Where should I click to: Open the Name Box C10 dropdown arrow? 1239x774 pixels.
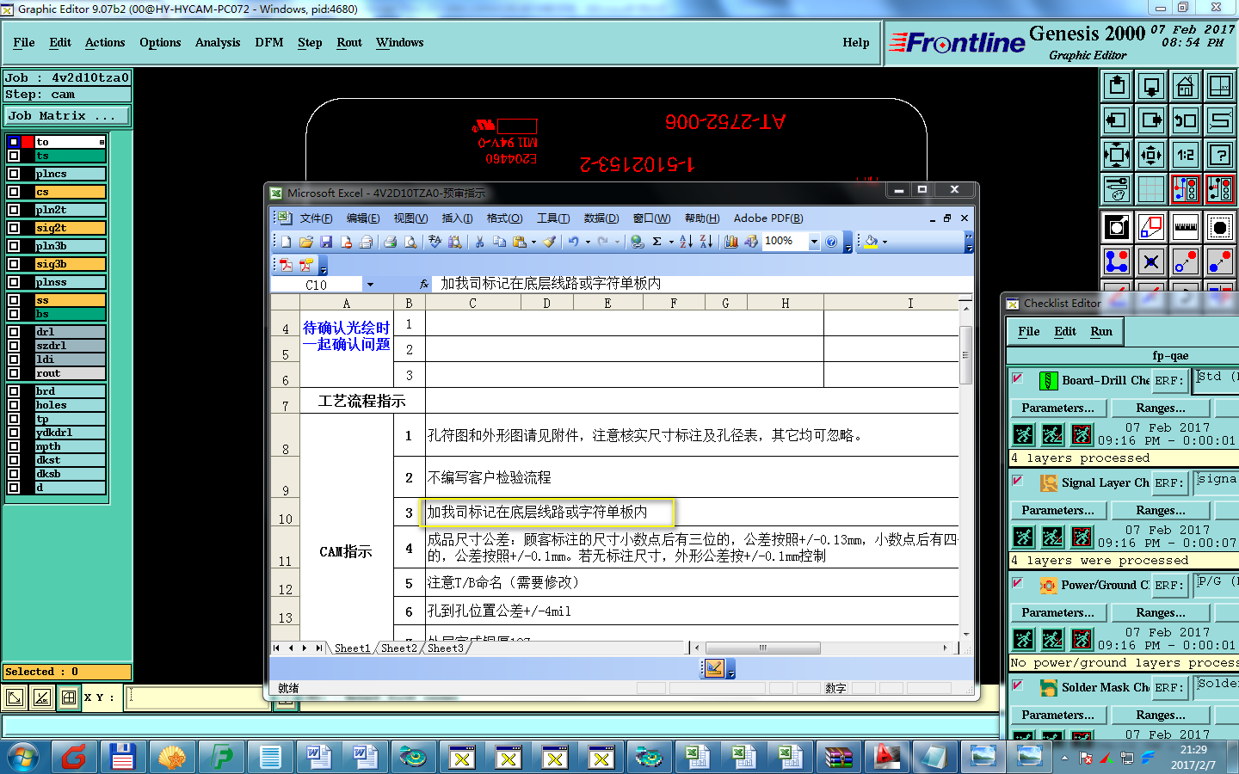pos(370,285)
